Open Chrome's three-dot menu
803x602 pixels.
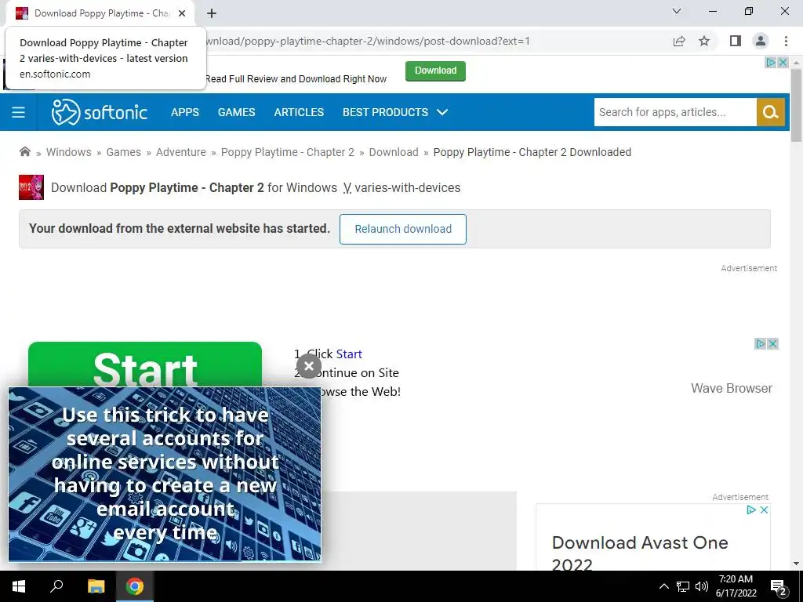click(x=786, y=41)
